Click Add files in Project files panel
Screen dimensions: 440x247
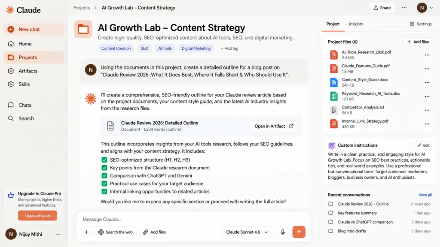coord(418,42)
